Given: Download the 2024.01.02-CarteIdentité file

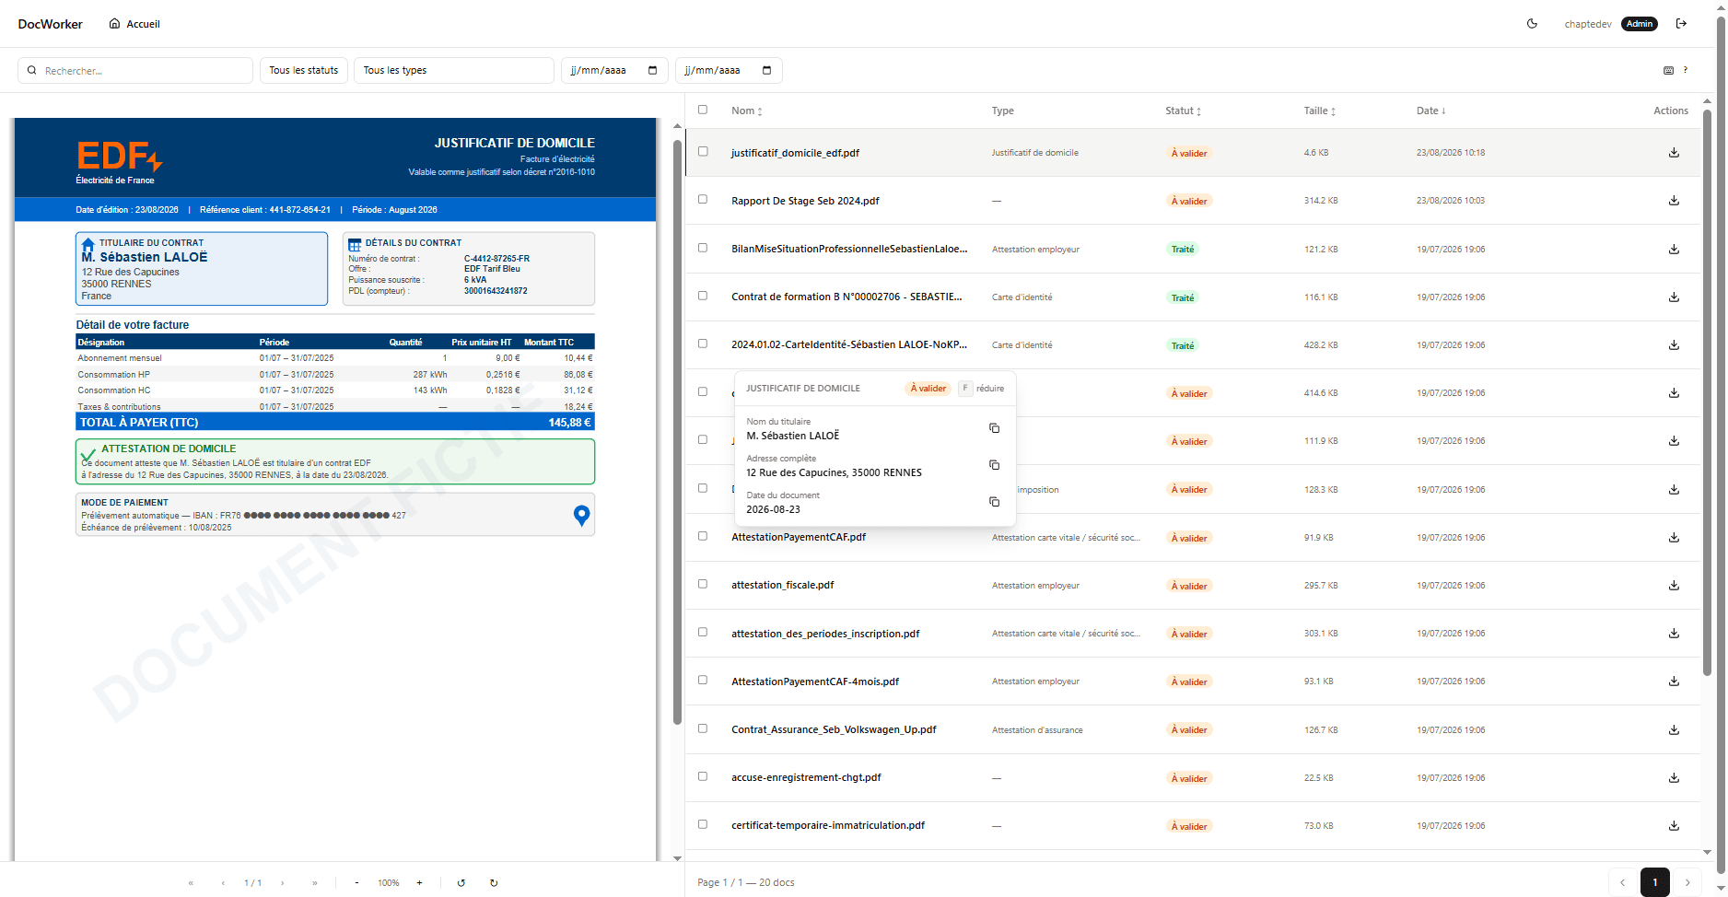Looking at the screenshot, I should 1674,345.
